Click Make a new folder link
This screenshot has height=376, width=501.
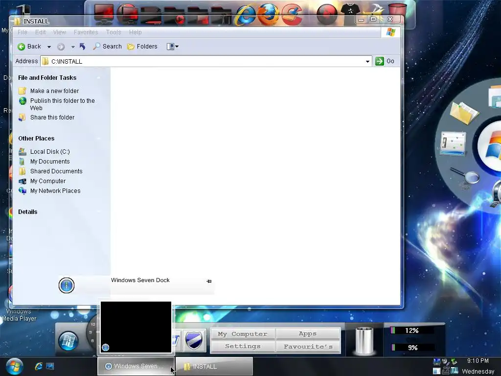click(x=54, y=91)
